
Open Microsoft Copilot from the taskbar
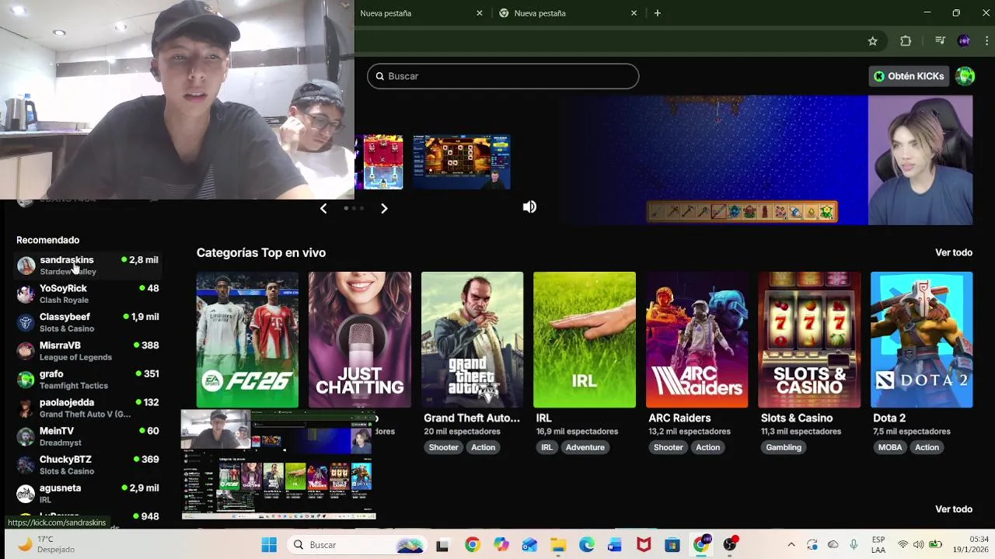point(501,545)
